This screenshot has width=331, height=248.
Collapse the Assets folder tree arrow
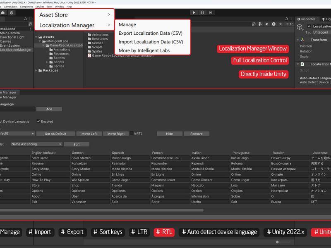[x=36, y=37]
